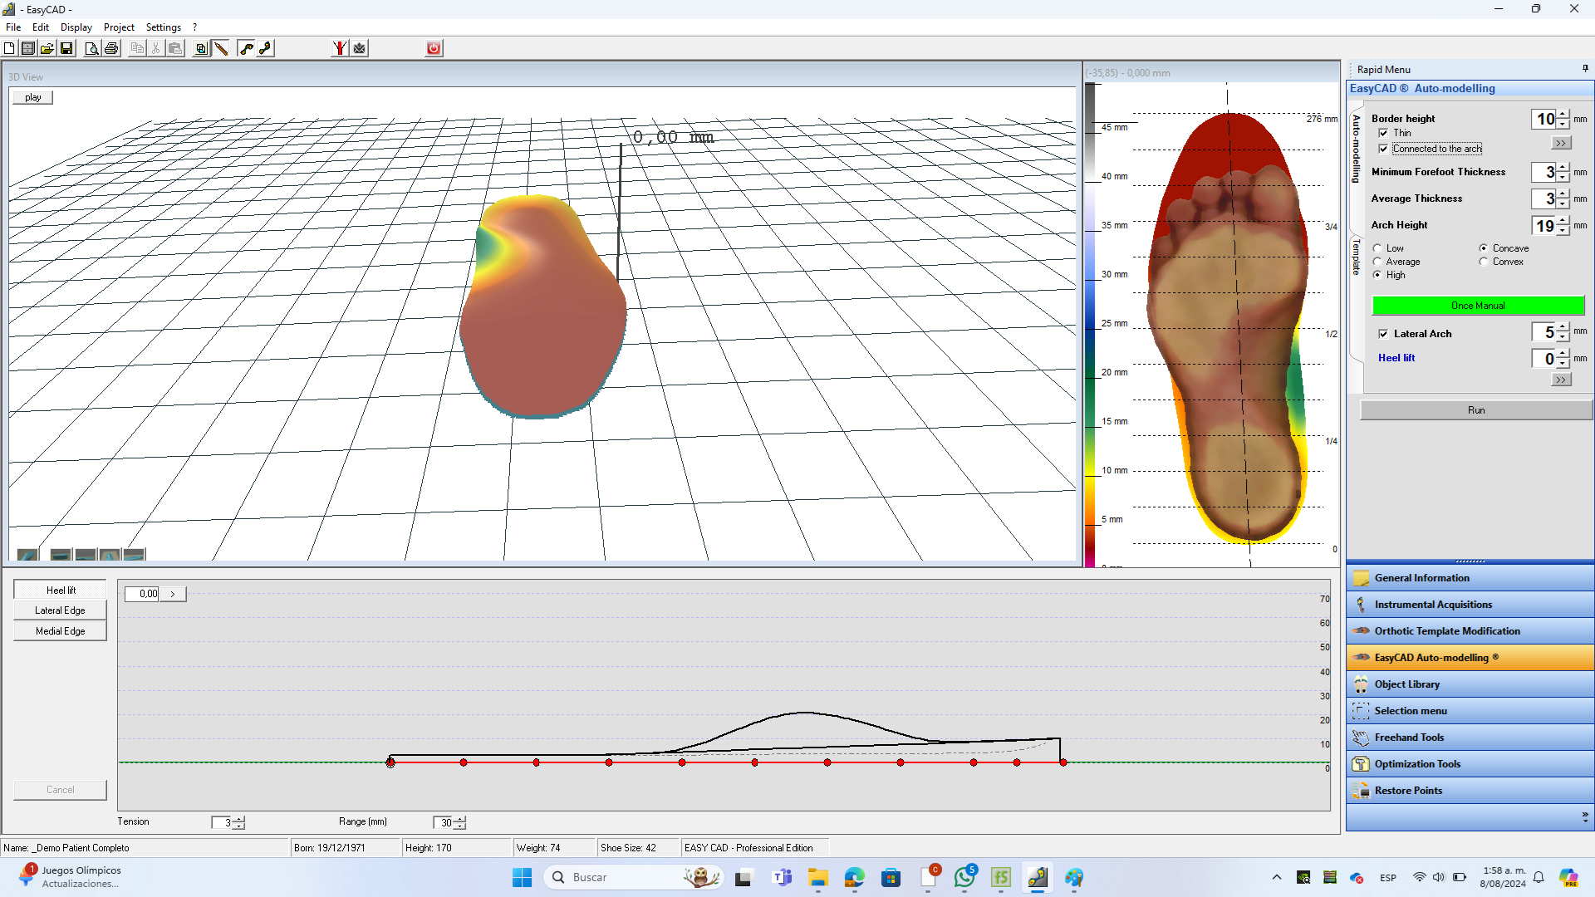The width and height of the screenshot is (1595, 897).
Task: Open the Object Library panel
Action: point(1406,684)
